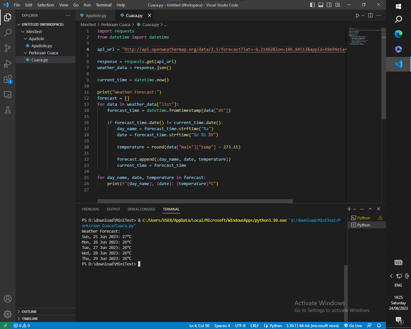The width and height of the screenshot is (411, 329).
Task: Select the Testing beaker icon
Action: tap(8, 110)
